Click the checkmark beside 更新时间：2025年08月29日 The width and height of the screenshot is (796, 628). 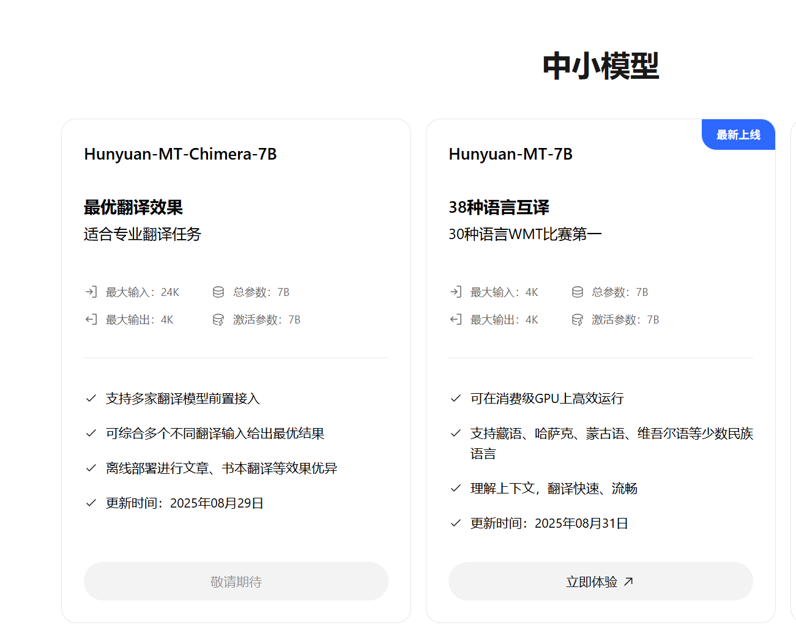point(91,503)
